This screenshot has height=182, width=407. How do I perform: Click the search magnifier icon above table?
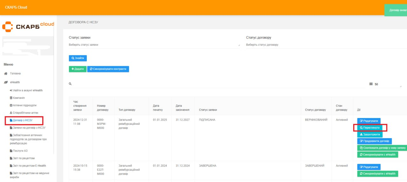(x=70, y=84)
